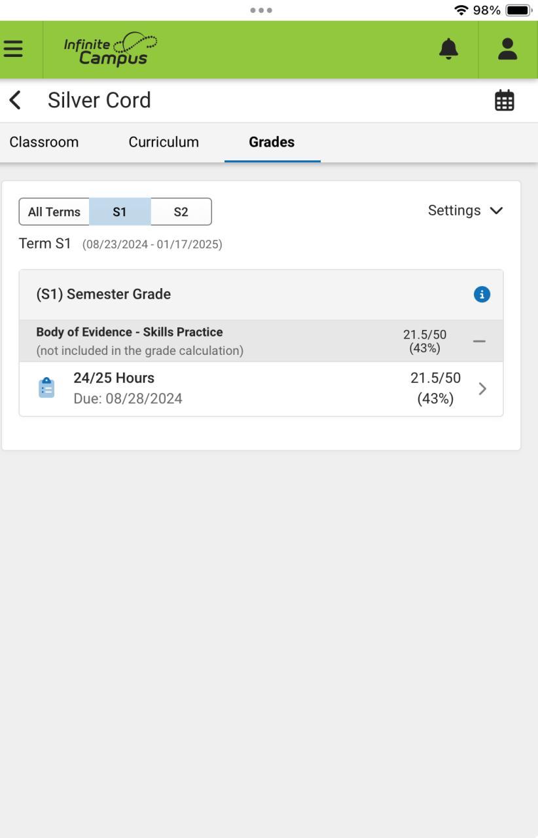Open the hamburger navigation menu
This screenshot has height=838, width=538.
coord(14,49)
